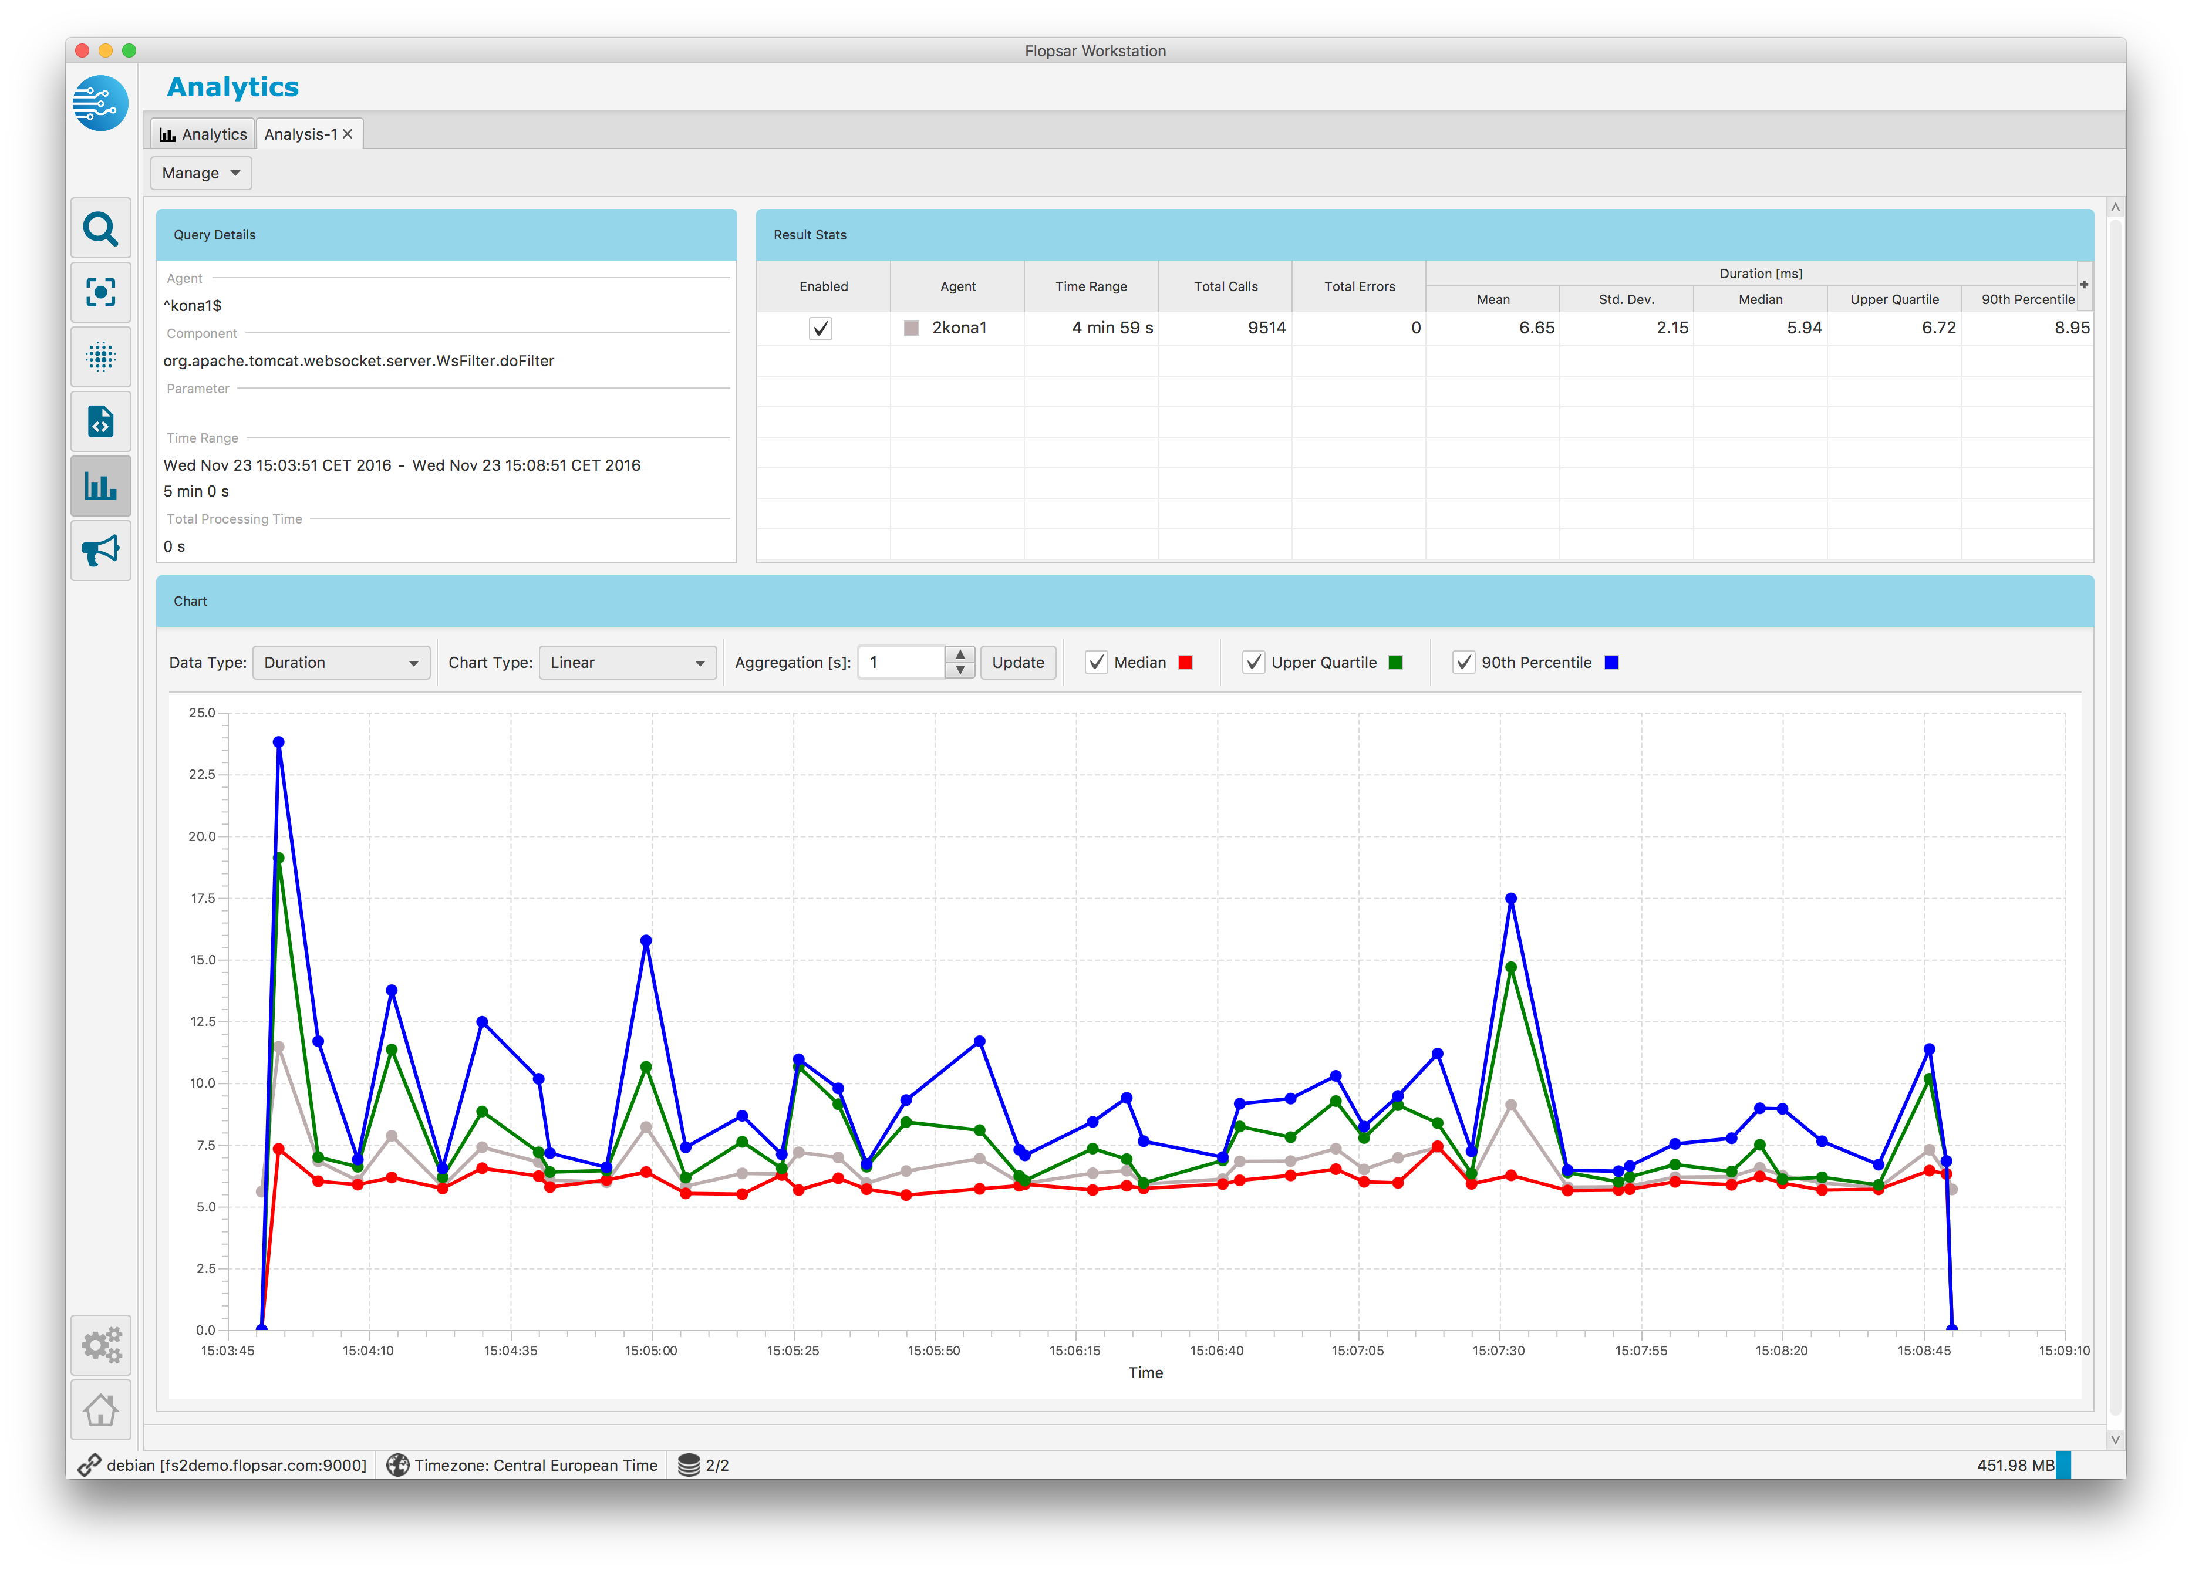Click the scrollbar up arrow
This screenshot has width=2192, height=1573.
[x=2116, y=208]
